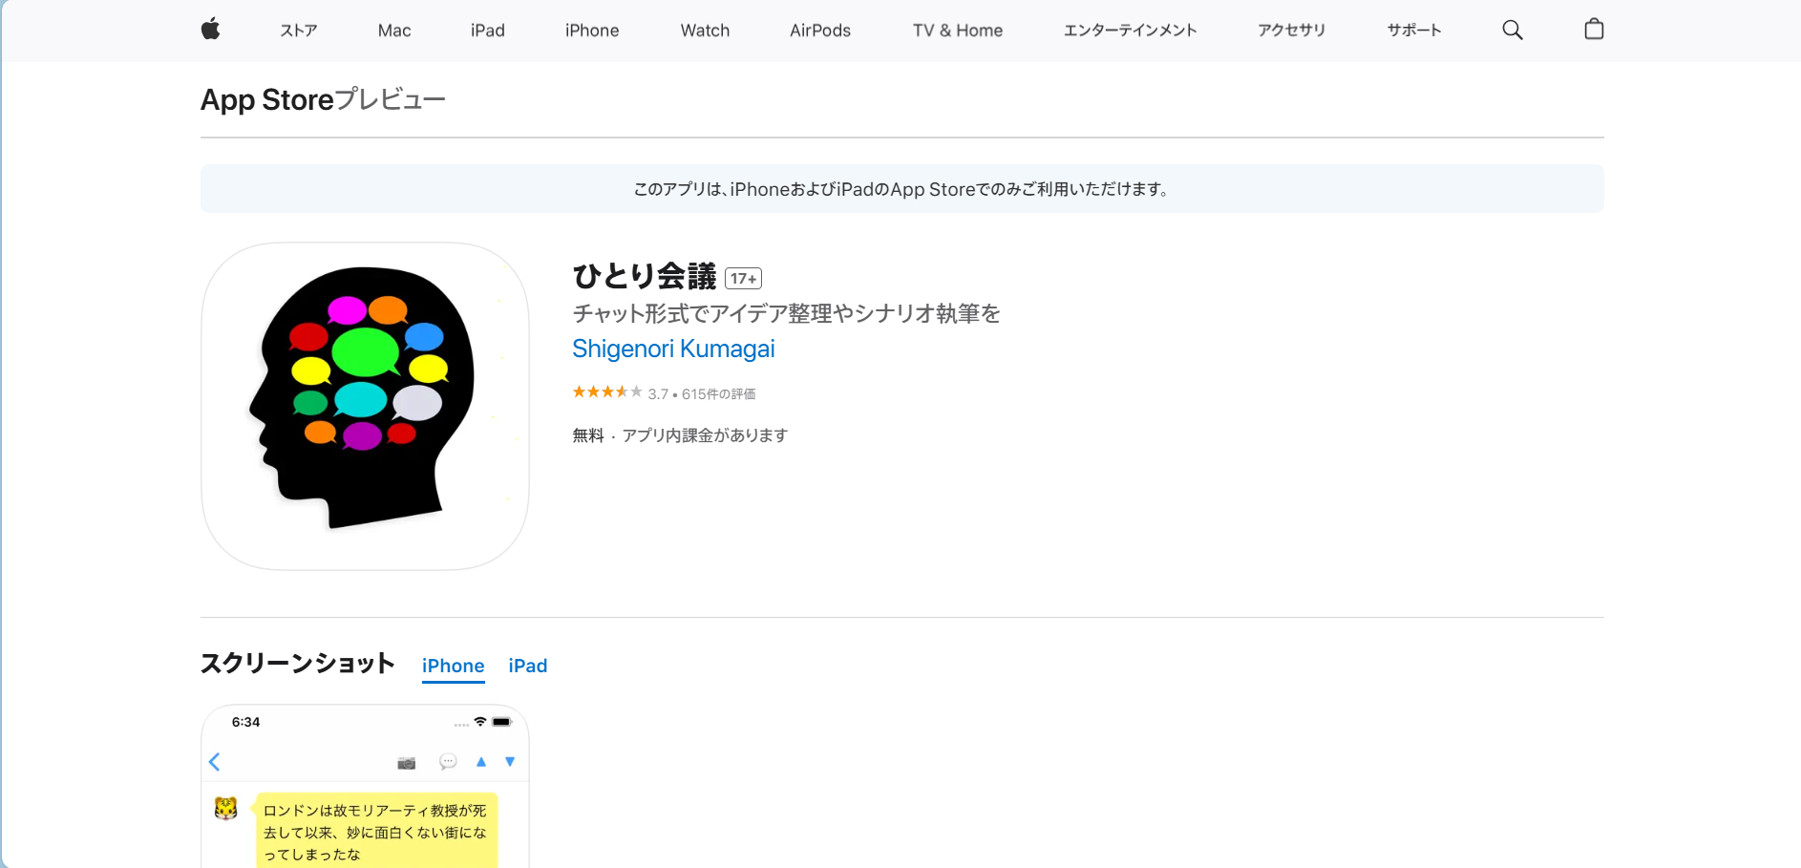
Task: Click the tiger avatar in the chat screenshot
Action: tap(226, 811)
